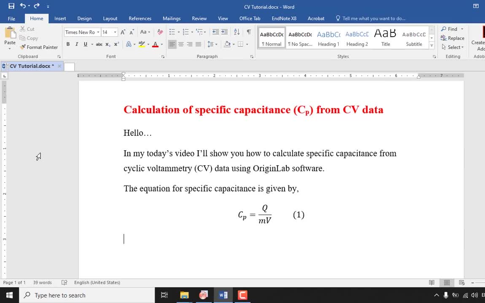Clear all formatting eraser icon
This screenshot has height=303, width=485.
tap(160, 32)
